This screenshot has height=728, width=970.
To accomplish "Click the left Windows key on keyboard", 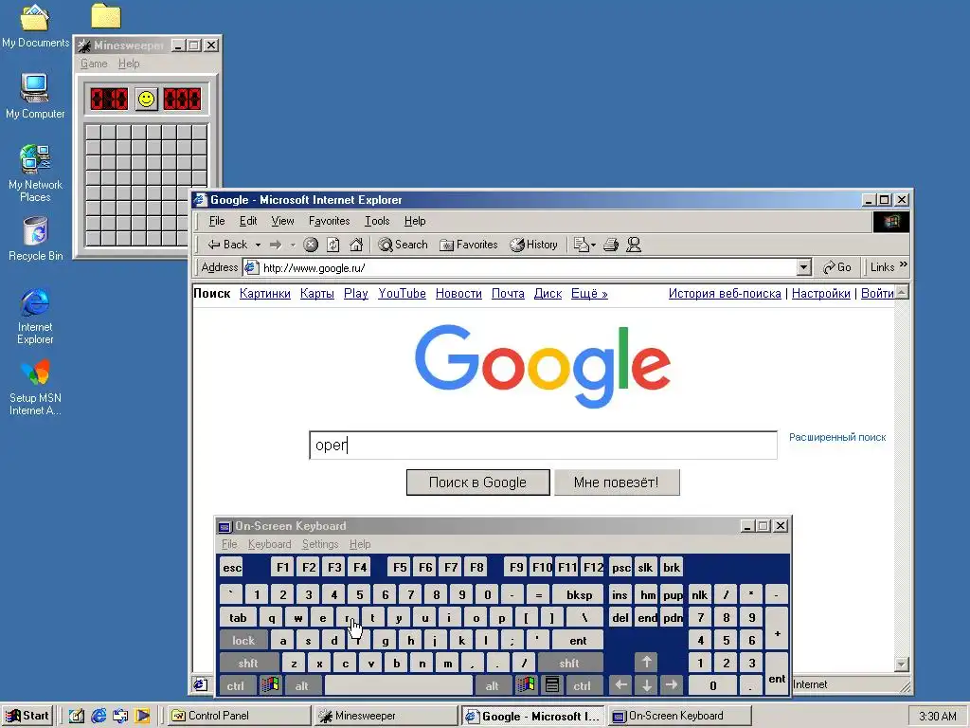I will (270, 685).
